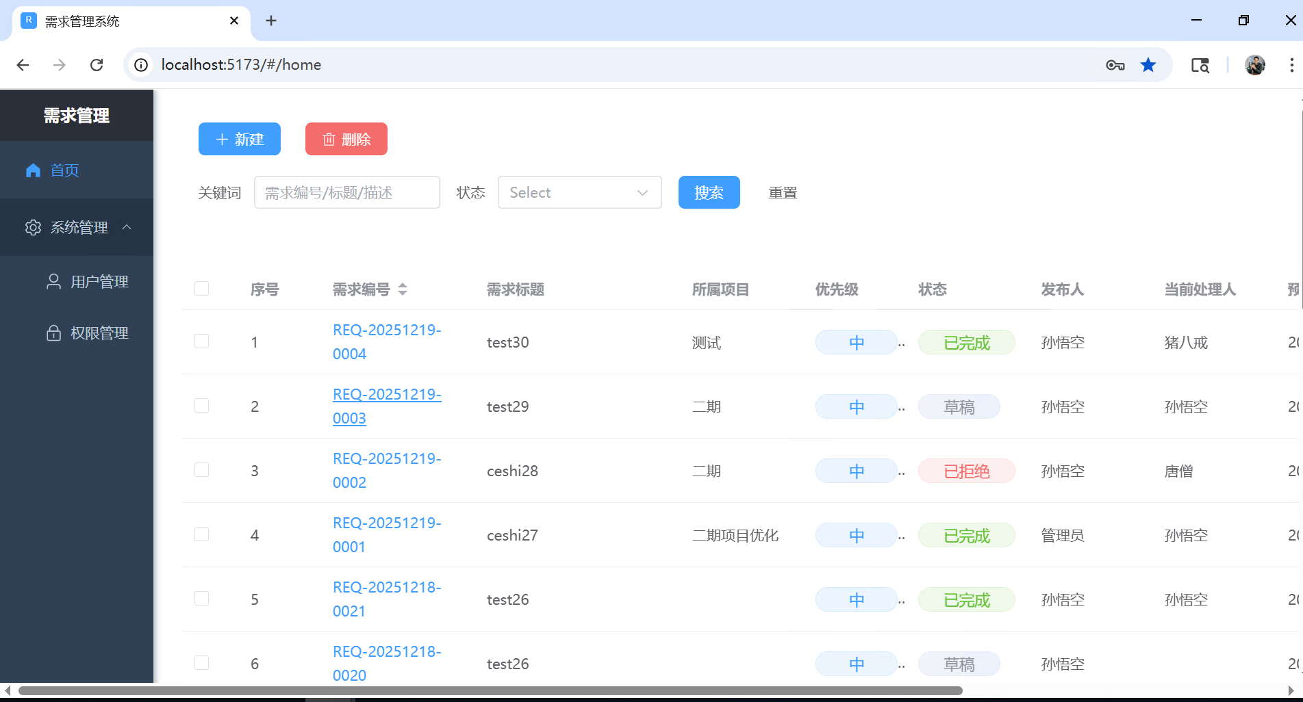1303x702 pixels.
Task: Click the 所属项目 column header
Action: (x=721, y=289)
